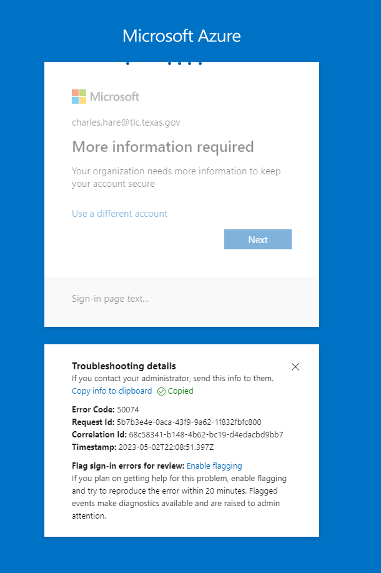Click the Troubleshooting details heading
The width and height of the screenshot is (381, 573).
(124, 366)
